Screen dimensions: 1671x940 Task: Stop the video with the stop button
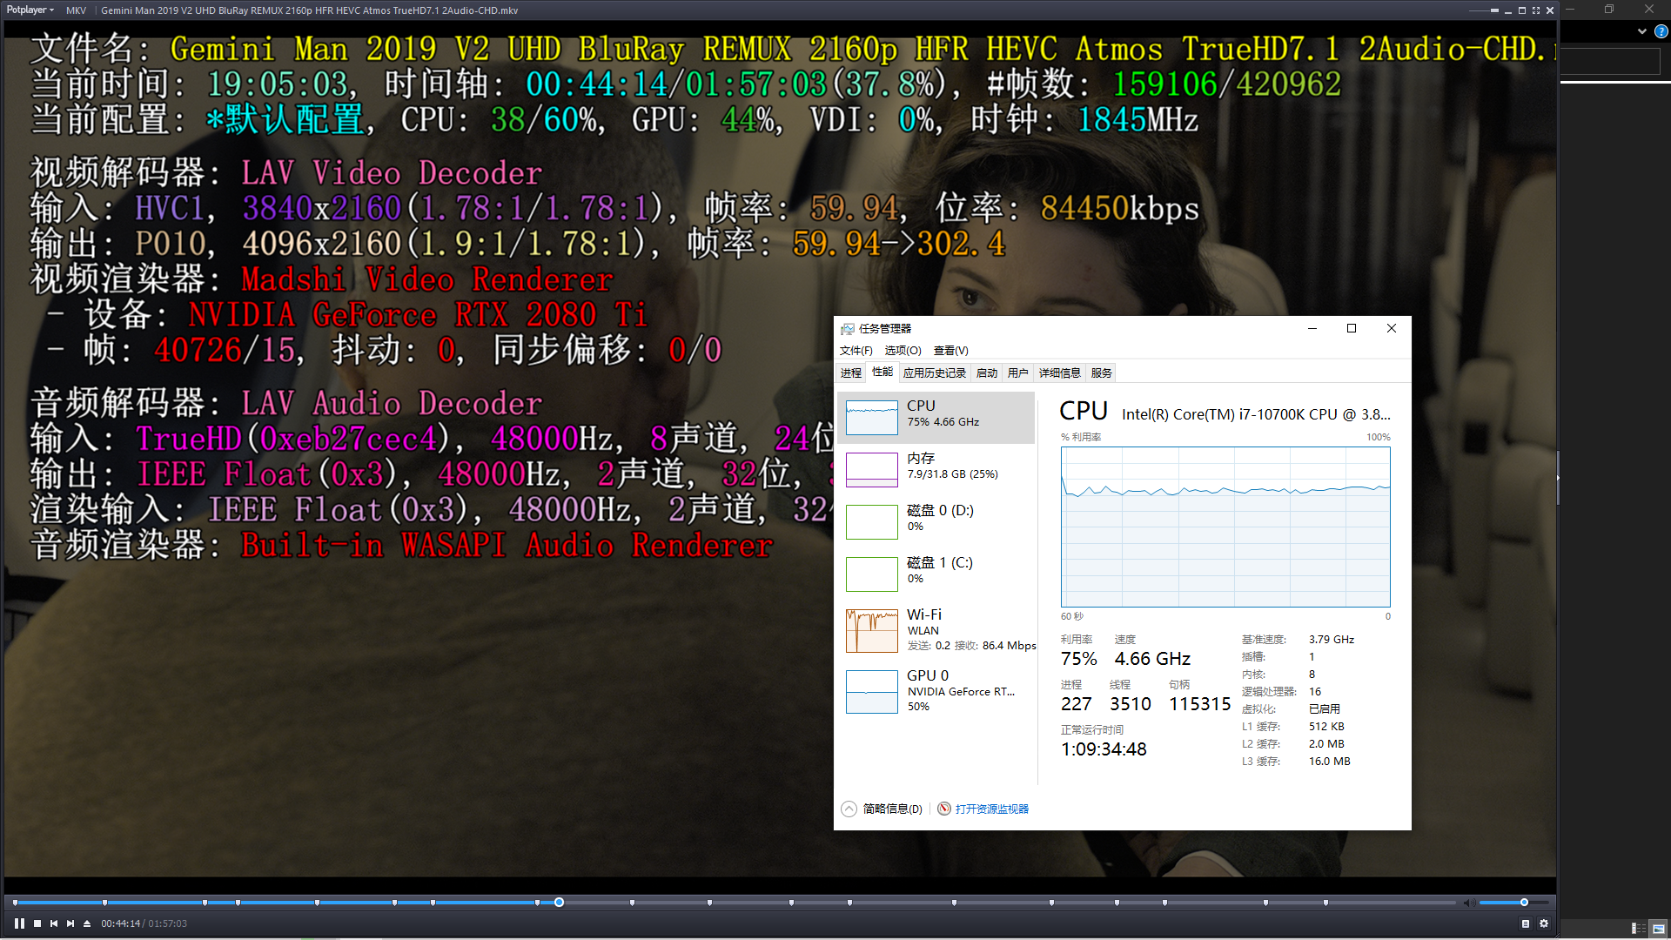tap(37, 923)
